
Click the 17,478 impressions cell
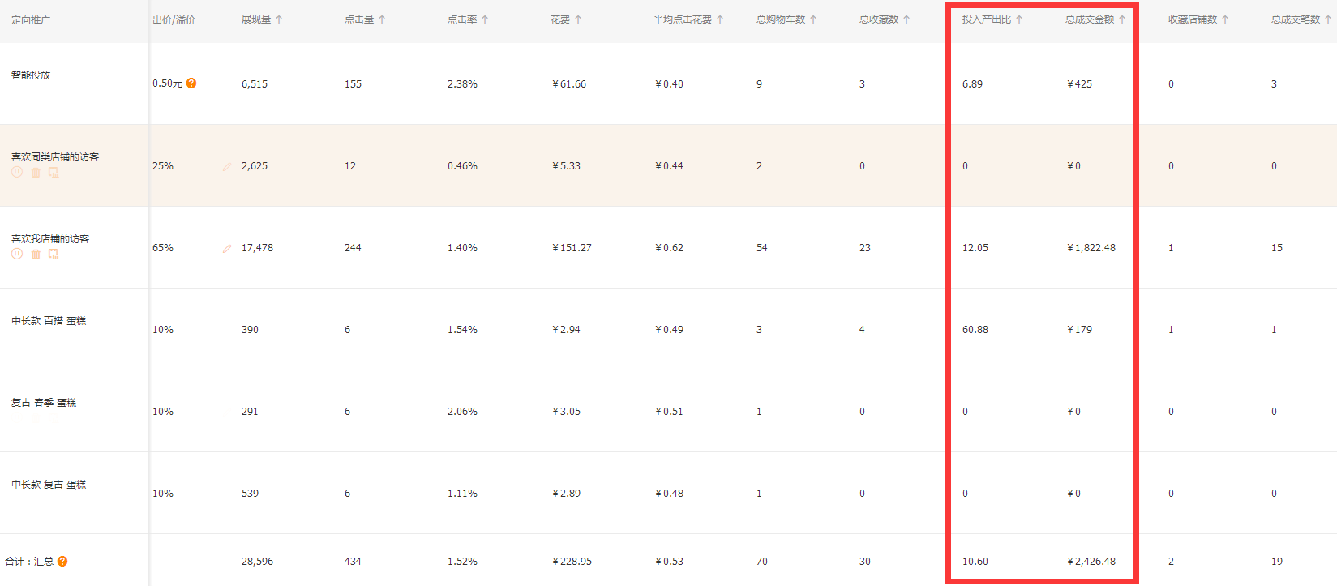point(257,248)
